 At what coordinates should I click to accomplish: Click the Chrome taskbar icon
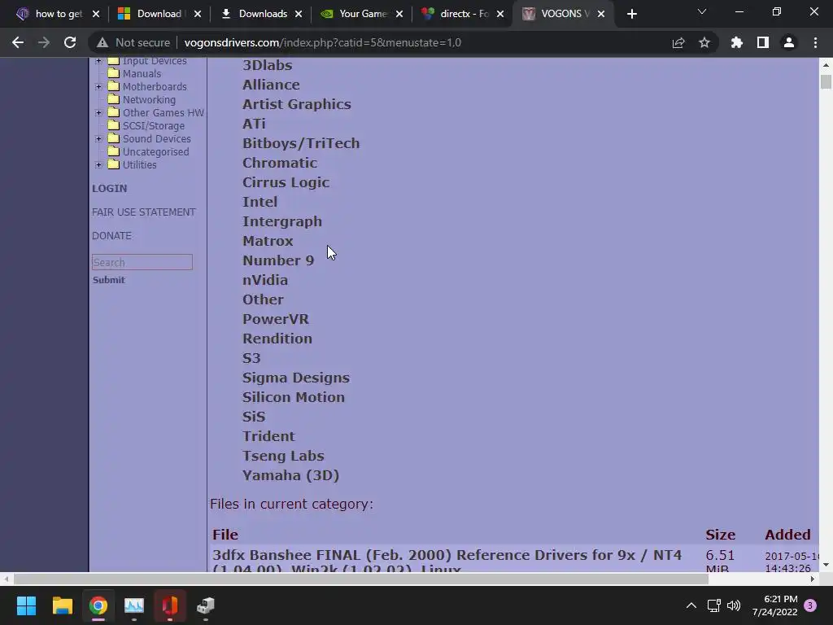(98, 605)
